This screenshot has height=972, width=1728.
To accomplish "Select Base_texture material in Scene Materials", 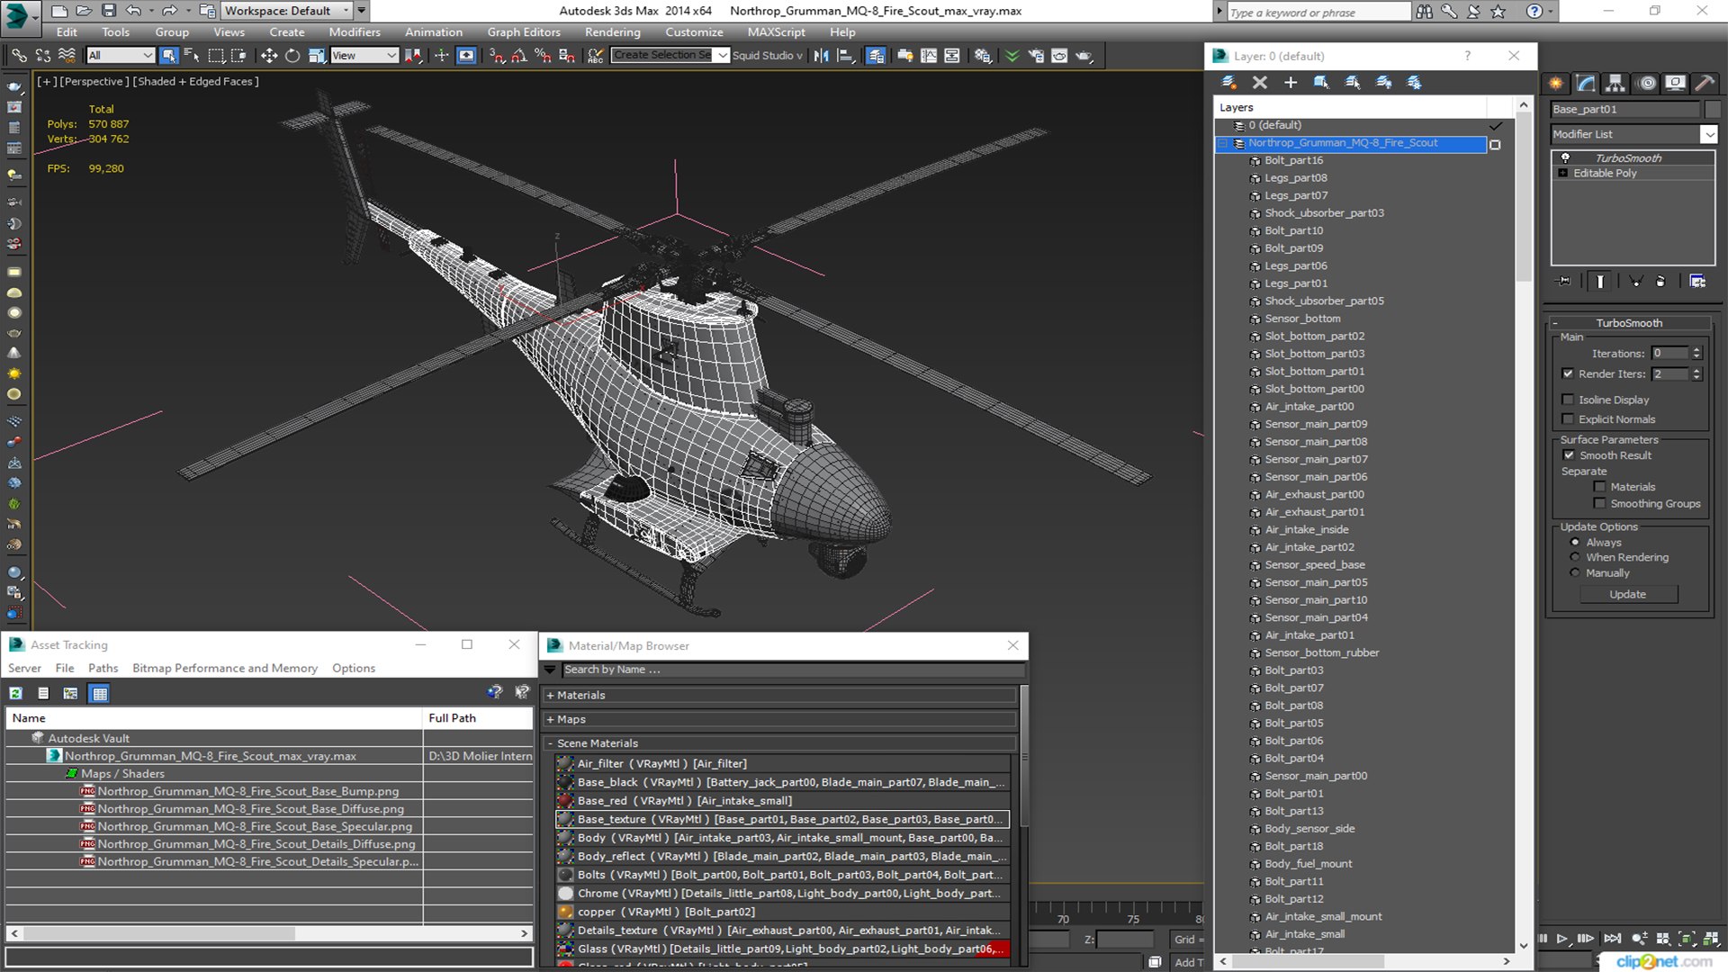I will (x=782, y=820).
